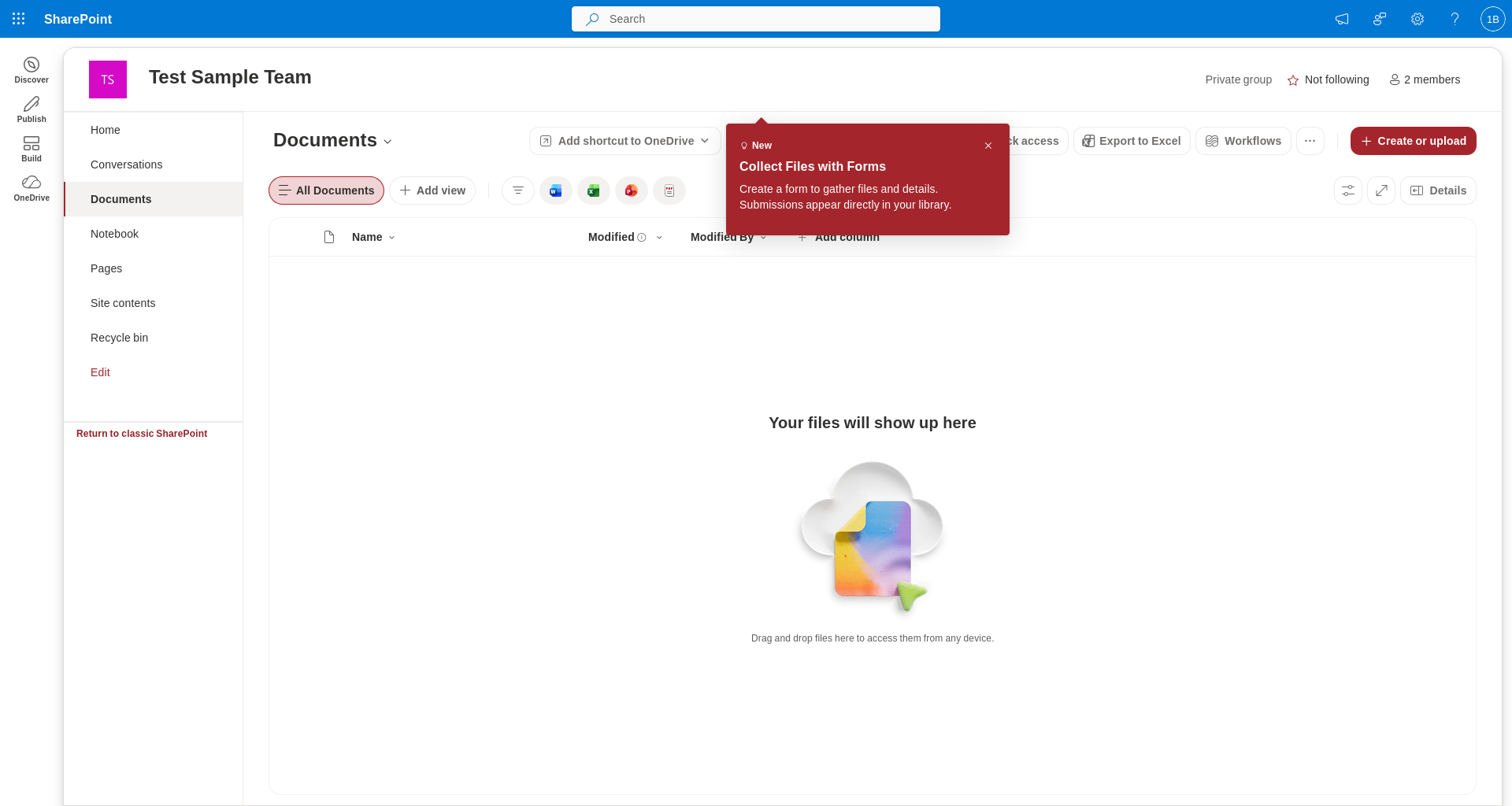Filter by PDF files icon

pos(669,190)
